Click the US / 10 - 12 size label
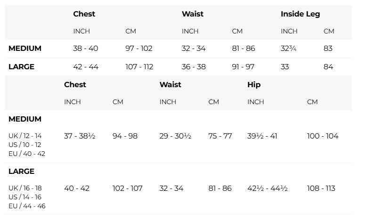The height and width of the screenshot is (221, 367). [x=25, y=145]
